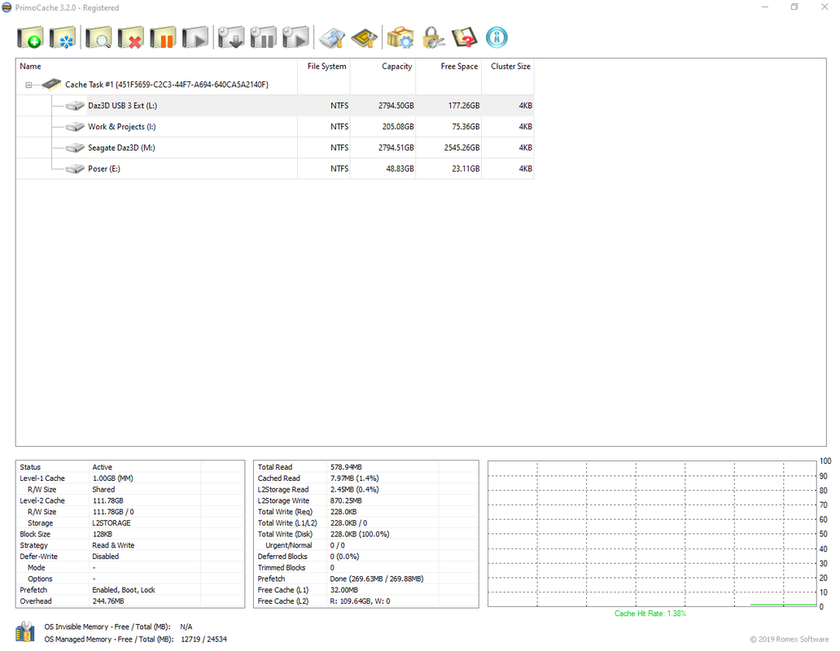The image size is (840, 651).
Task: Click the Level-1 Cache value 1.00GB (MM)
Action: click(112, 478)
